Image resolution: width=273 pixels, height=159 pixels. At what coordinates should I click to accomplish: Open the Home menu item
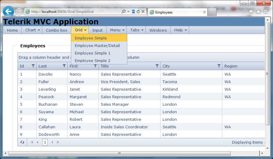(x=12, y=30)
